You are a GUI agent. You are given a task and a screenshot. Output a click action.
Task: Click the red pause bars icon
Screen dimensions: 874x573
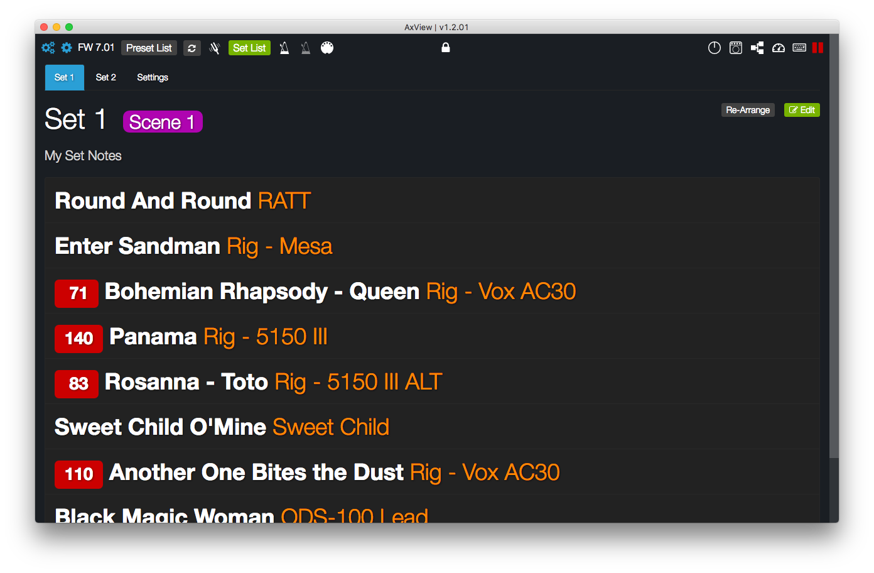click(817, 48)
